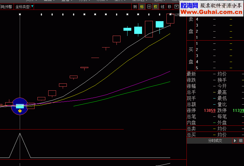244x166 pixels.
Task: Click the info marker above the first cyan candle
Action: point(127,14)
